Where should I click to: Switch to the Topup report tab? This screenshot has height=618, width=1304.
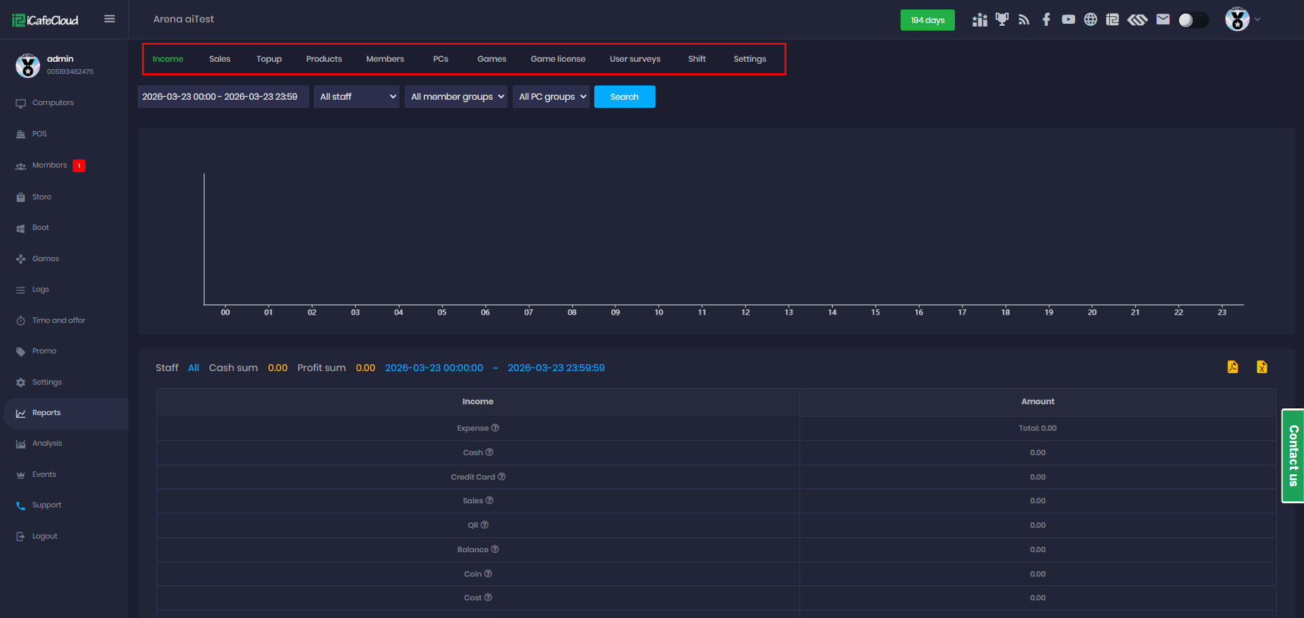coord(269,59)
